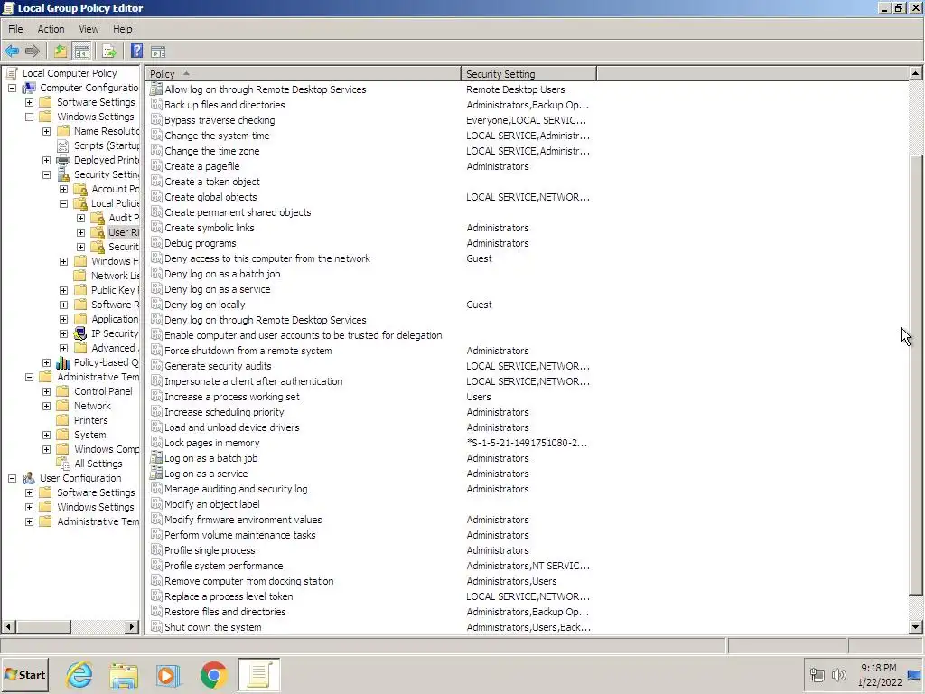The width and height of the screenshot is (925, 694).
Task: Expand the Audit Policy node
Action: tap(80, 218)
